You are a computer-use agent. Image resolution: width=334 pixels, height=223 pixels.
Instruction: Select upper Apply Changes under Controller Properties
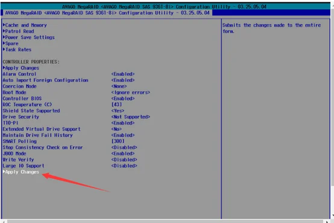21,68
